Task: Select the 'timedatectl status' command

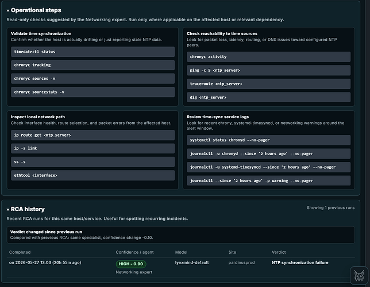Action: coord(92,52)
